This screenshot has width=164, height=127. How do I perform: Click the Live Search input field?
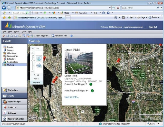pyautogui.click(x=139, y=8)
